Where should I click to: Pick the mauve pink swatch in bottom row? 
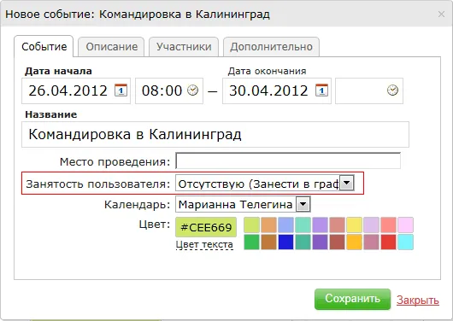[371, 242]
